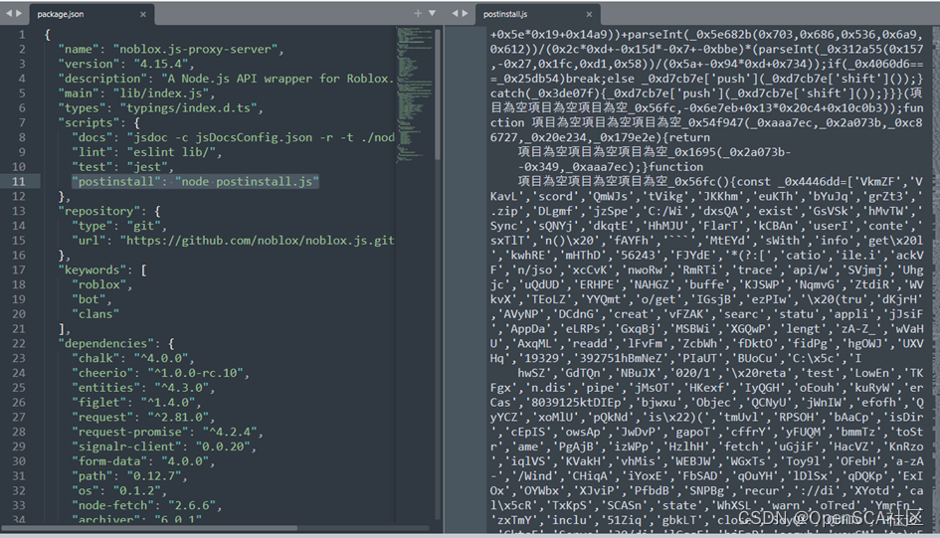Click the "signalr-client": "0.0.20" line

coord(164,447)
